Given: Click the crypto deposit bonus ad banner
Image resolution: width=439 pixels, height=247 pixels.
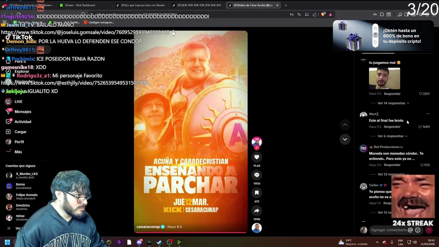Looking at the screenshot, I should (383, 36).
